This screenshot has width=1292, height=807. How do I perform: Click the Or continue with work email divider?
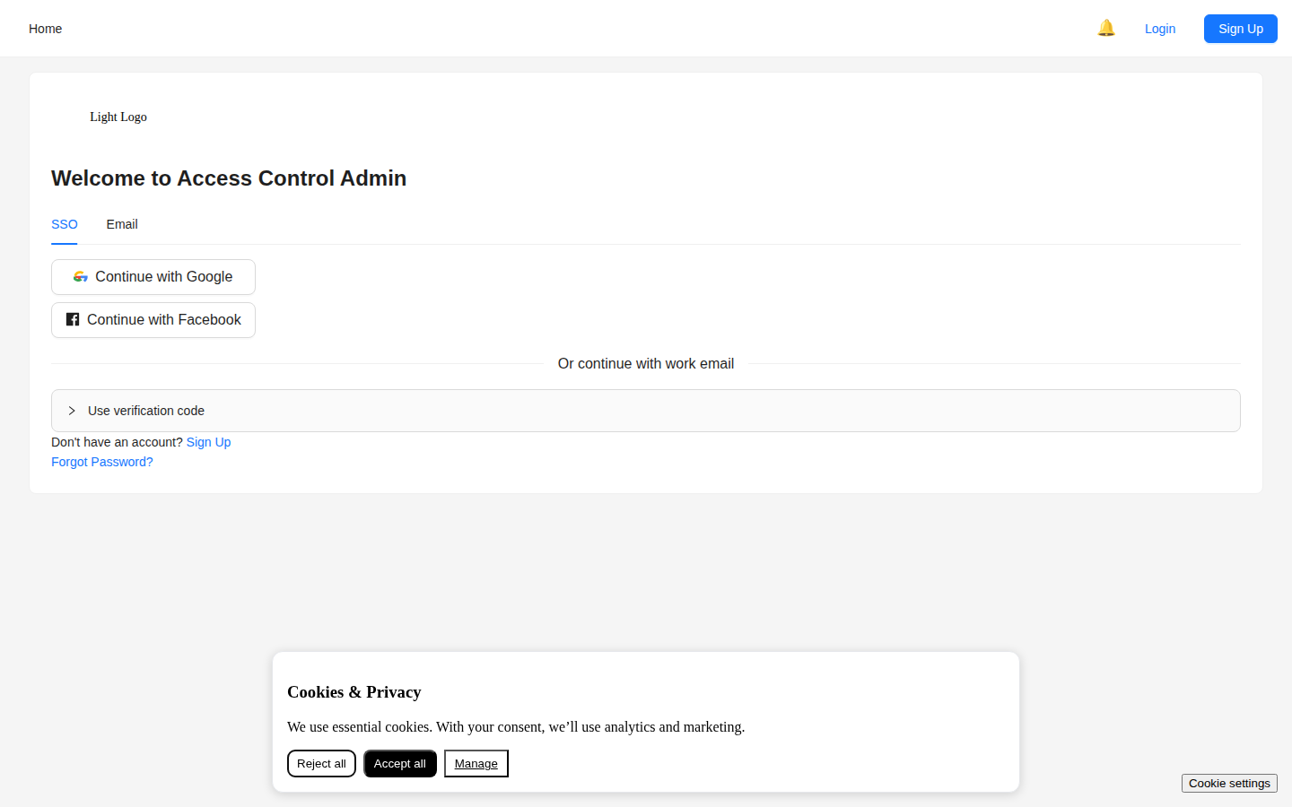click(645, 363)
